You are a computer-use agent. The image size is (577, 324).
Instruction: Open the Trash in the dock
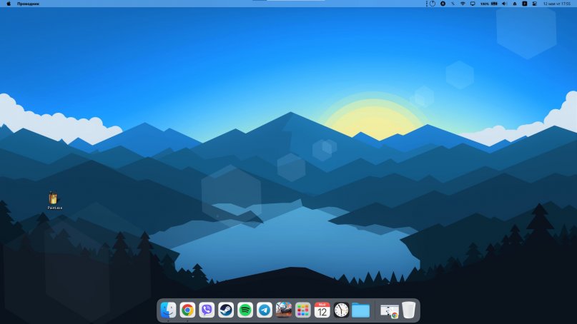(x=408, y=310)
